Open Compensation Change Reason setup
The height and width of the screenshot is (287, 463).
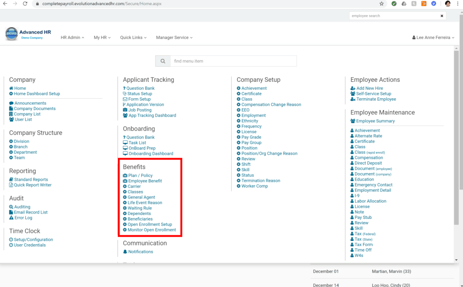271,104
